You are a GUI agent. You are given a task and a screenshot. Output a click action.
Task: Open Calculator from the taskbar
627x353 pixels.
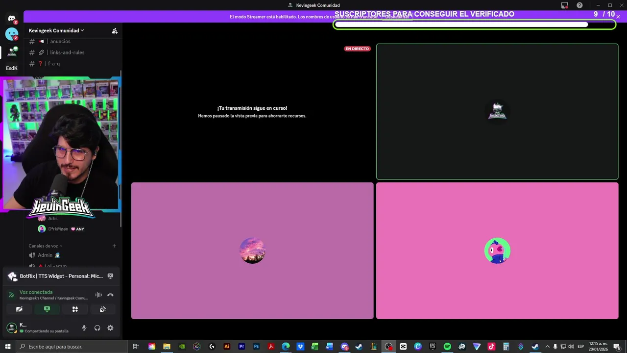(506, 347)
